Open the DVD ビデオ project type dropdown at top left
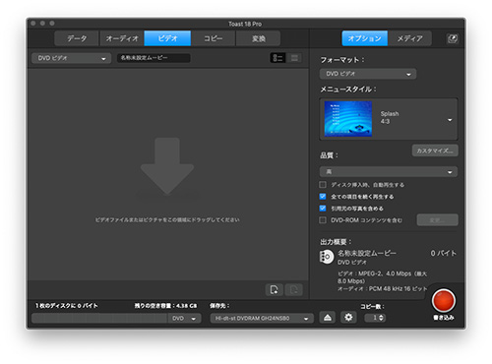Viewport: 492px width, 364px height. pyautogui.click(x=71, y=58)
